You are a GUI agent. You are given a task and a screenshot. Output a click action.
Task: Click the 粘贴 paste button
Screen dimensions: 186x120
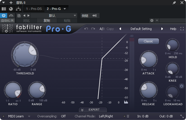(67, 21)
